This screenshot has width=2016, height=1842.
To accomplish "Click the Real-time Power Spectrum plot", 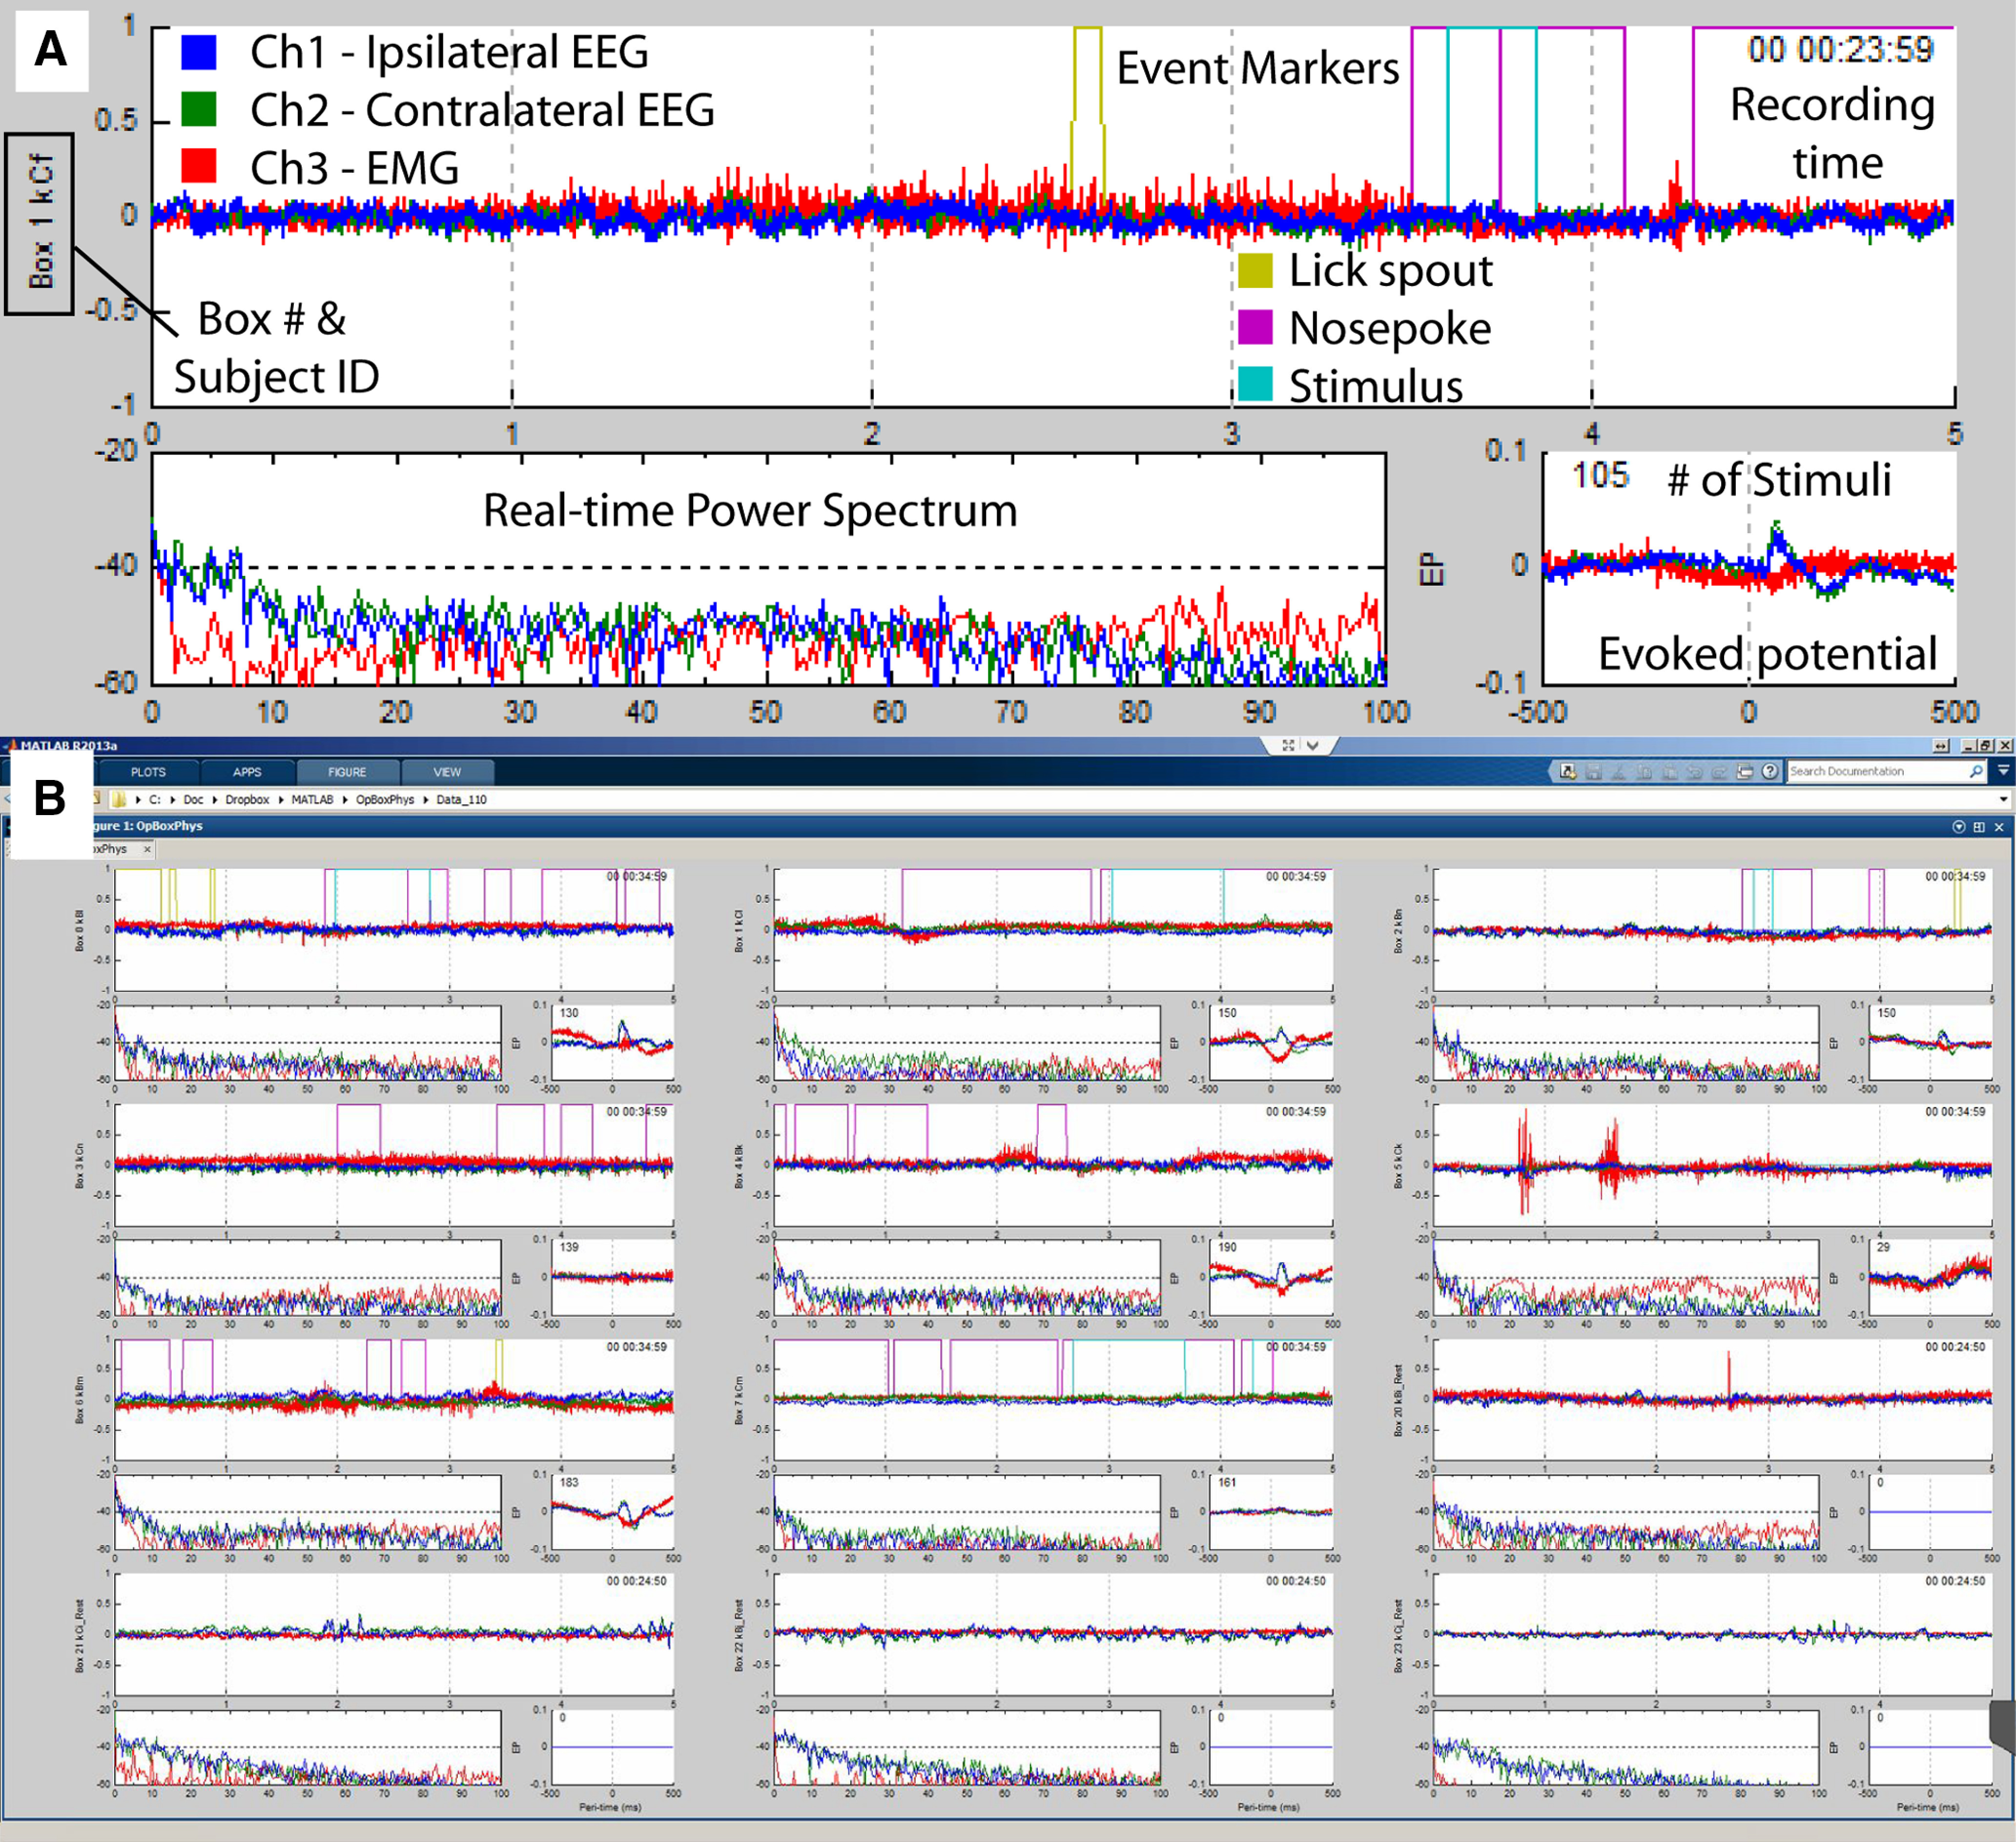I will [x=768, y=569].
